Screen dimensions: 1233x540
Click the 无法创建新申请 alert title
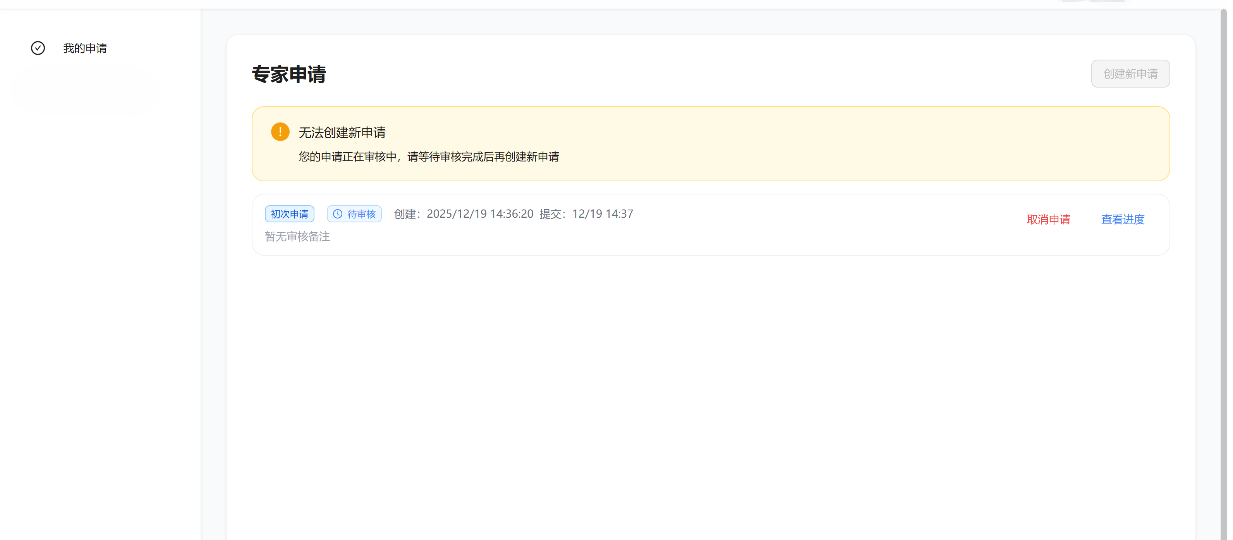pyautogui.click(x=342, y=132)
